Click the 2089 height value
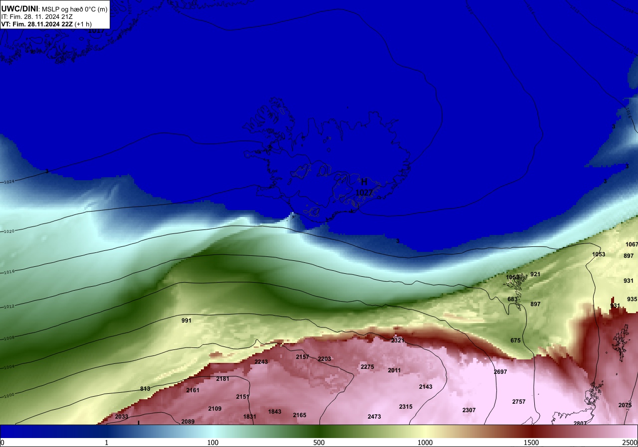Screen dimensions: 638x447 pyautogui.click(x=188, y=422)
